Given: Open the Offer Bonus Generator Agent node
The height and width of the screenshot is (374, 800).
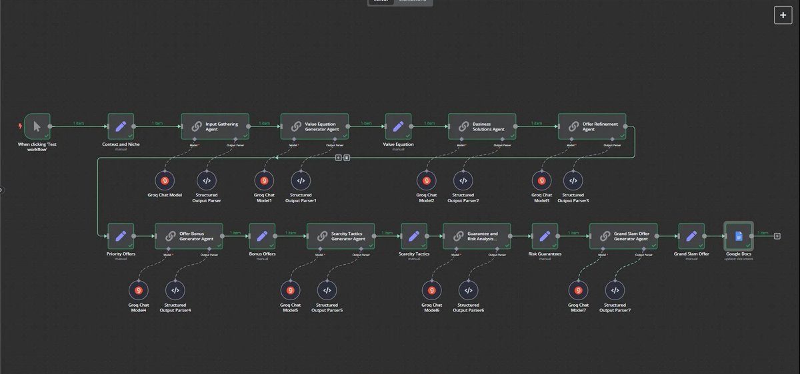Looking at the screenshot, I should (x=189, y=236).
